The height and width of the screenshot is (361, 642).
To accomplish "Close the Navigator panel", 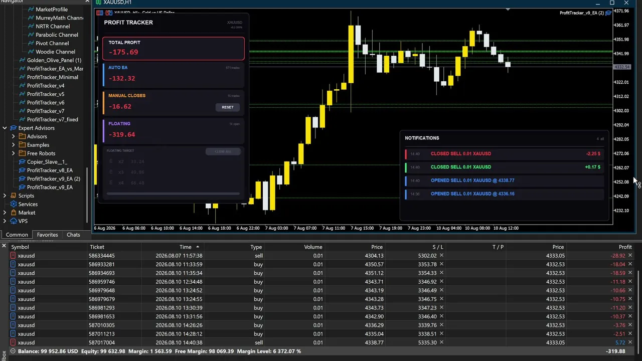I will 87,2.
